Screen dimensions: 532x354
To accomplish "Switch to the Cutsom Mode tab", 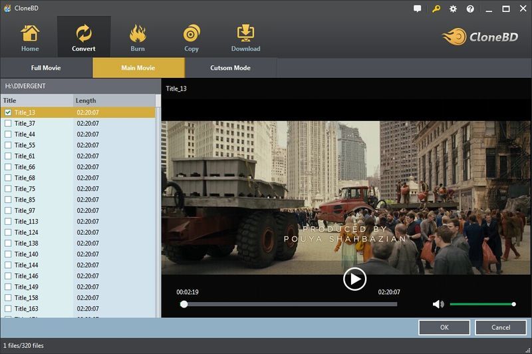I will click(x=230, y=68).
